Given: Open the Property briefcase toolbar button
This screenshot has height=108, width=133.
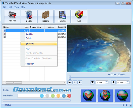Looking at the screenshot, I should tap(46, 16).
